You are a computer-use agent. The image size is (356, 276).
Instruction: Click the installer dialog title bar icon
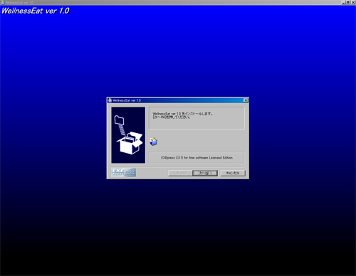pyautogui.click(x=110, y=100)
